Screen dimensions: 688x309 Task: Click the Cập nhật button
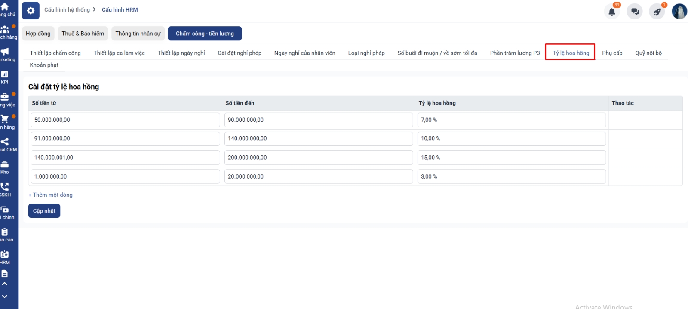pos(44,211)
